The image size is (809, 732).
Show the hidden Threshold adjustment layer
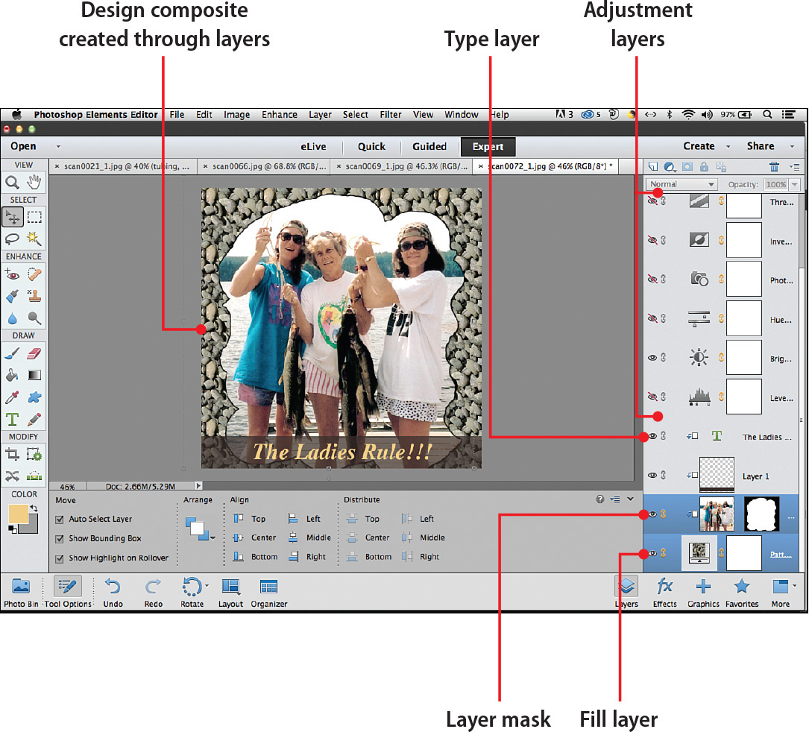tap(652, 201)
